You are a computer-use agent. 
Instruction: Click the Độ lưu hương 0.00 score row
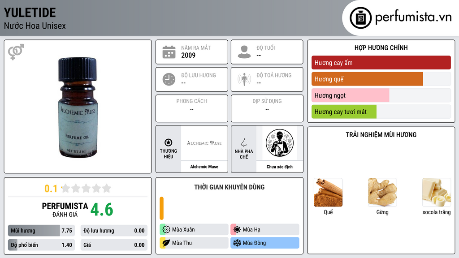tap(114, 231)
